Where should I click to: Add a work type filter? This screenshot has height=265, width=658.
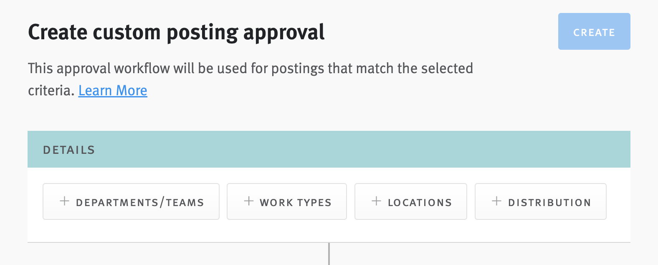(x=286, y=201)
